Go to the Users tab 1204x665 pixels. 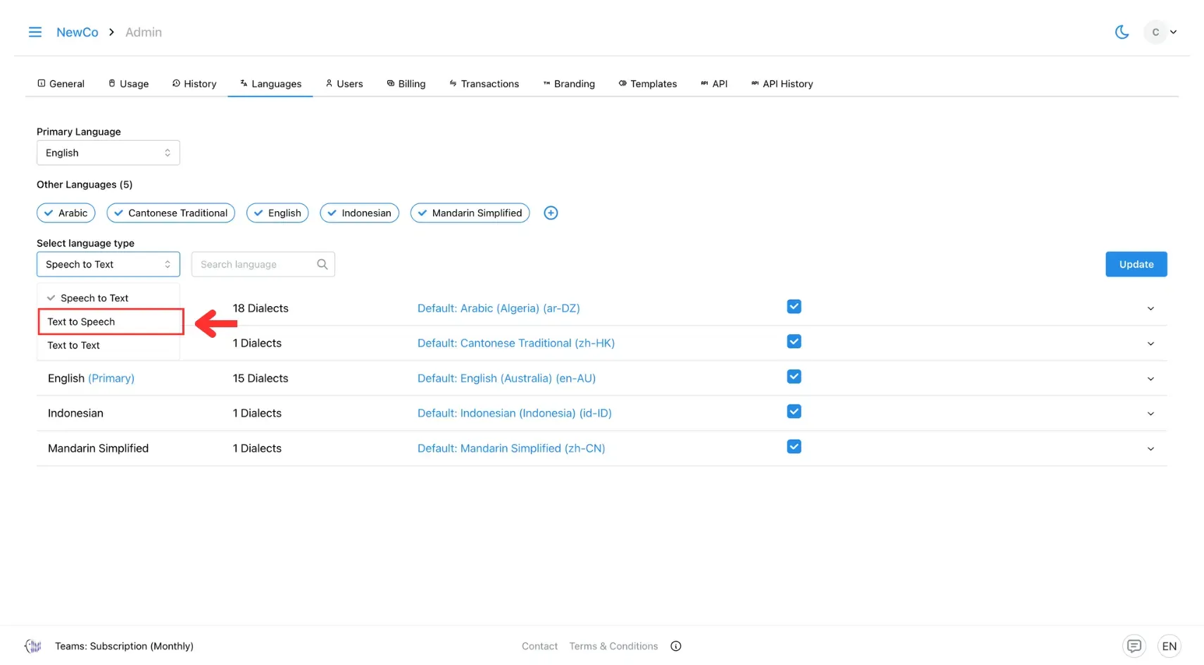tap(344, 84)
